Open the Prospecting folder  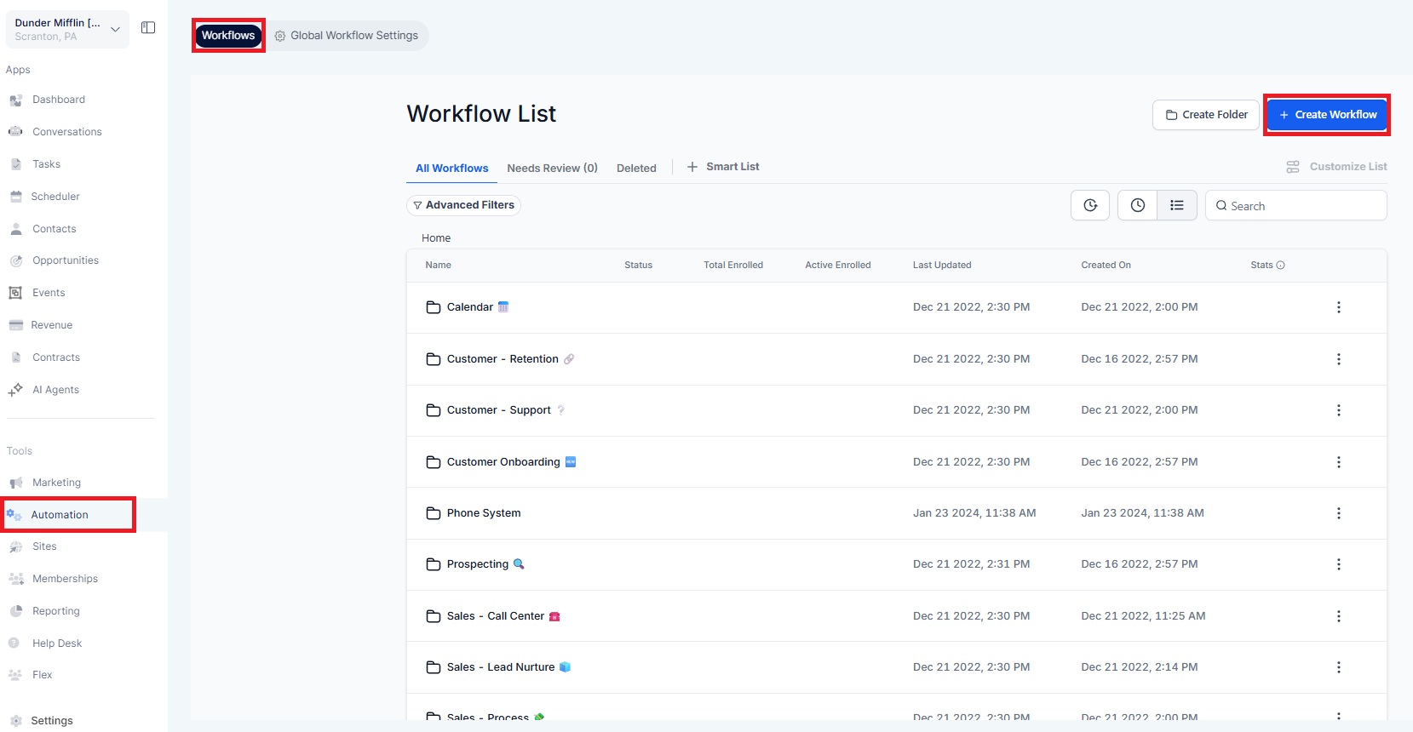pyautogui.click(x=476, y=564)
